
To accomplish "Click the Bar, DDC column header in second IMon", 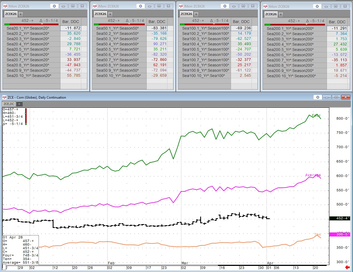I will pyautogui.click(x=157, y=22).
